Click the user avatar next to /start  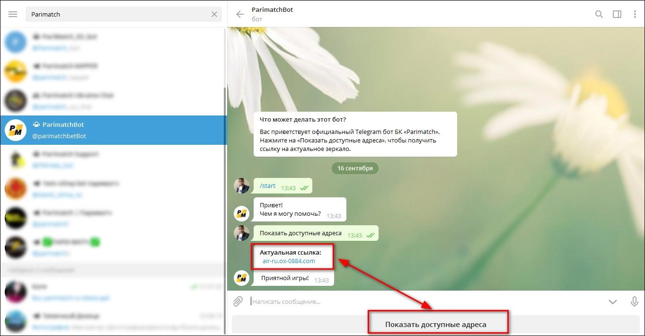(242, 186)
